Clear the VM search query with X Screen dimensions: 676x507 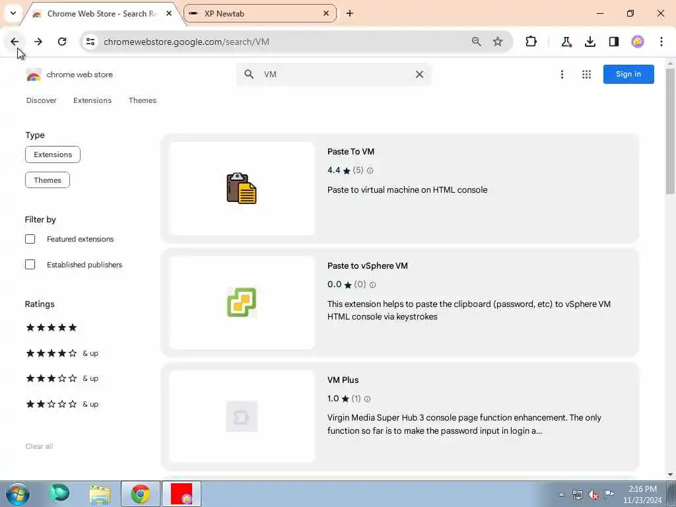click(x=419, y=74)
